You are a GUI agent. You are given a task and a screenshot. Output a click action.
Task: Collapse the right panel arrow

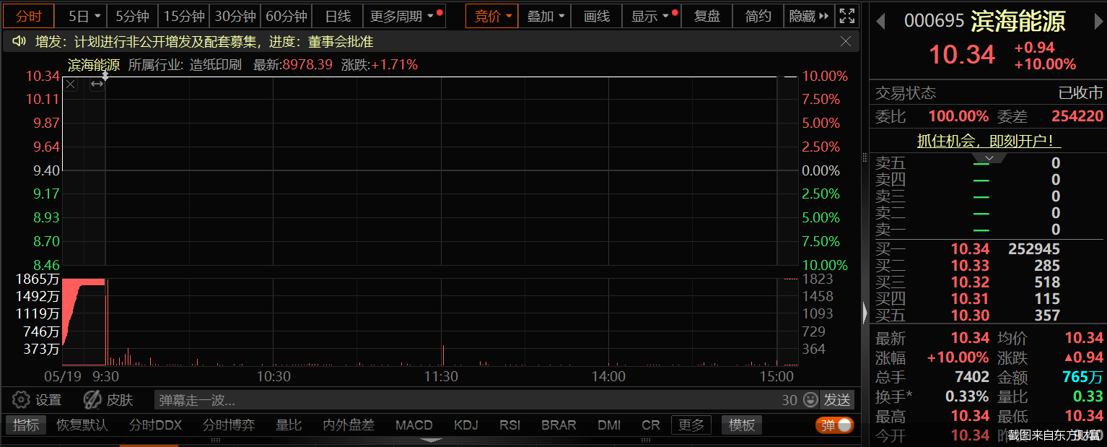click(865, 313)
